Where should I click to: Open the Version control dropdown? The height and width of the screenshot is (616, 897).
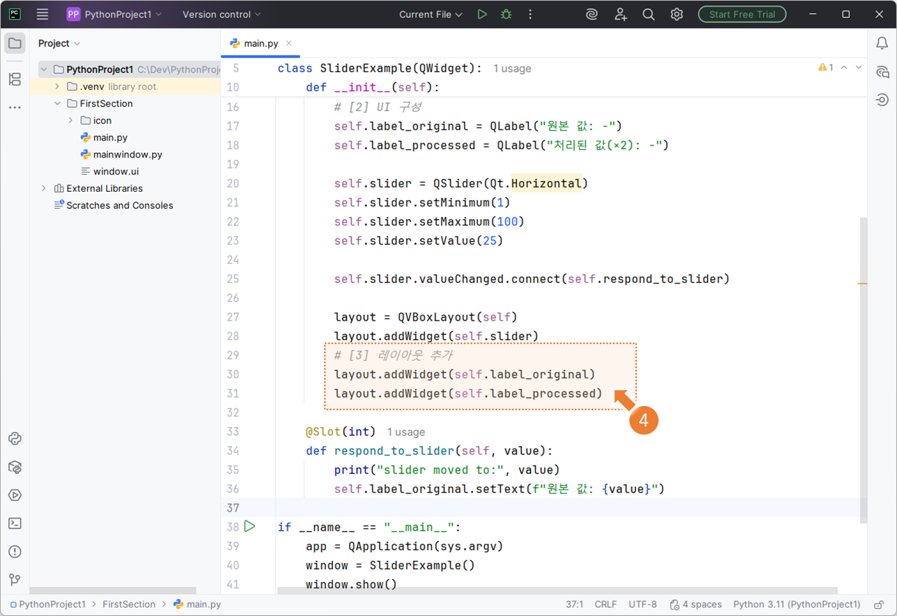tap(221, 14)
